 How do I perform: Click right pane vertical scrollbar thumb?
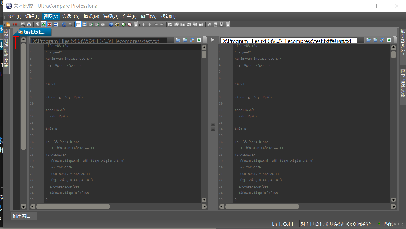[393, 55]
